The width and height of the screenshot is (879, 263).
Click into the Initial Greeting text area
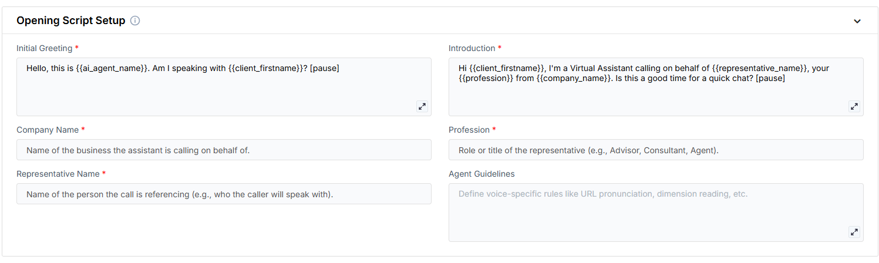pos(223,91)
